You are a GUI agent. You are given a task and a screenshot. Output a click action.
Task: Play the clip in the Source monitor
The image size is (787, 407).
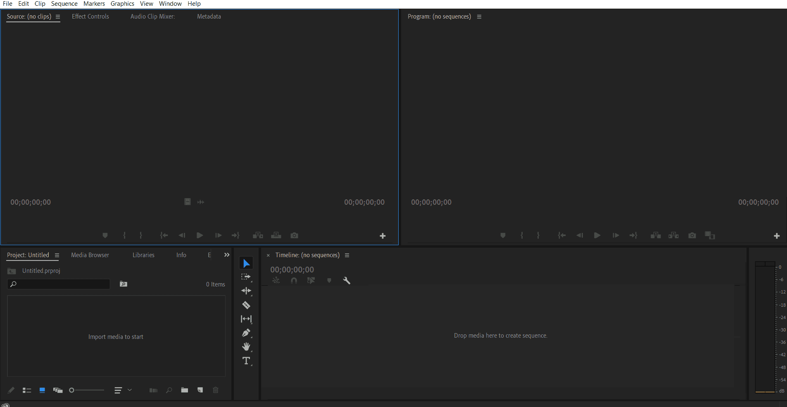pyautogui.click(x=200, y=235)
